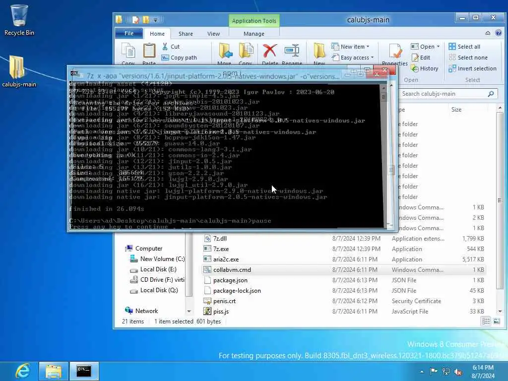This screenshot has width=508, height=381.
Task: Click Invert selection in the ribbon
Action: coord(472,68)
